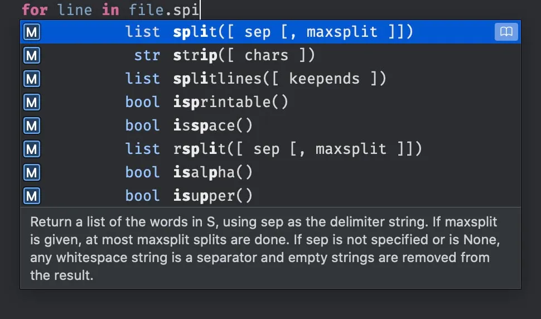
Task: Choose the isupper() completion
Action: [x=270, y=196]
